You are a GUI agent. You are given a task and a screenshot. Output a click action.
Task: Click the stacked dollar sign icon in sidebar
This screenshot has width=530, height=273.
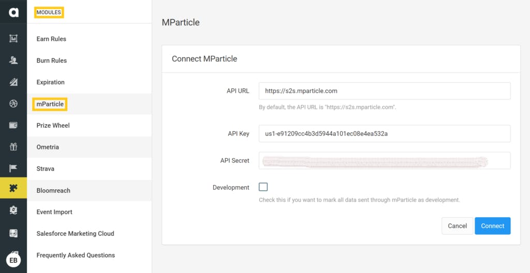13,210
